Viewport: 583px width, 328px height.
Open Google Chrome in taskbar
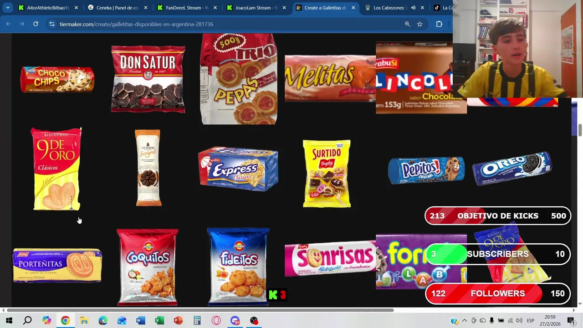(65, 320)
